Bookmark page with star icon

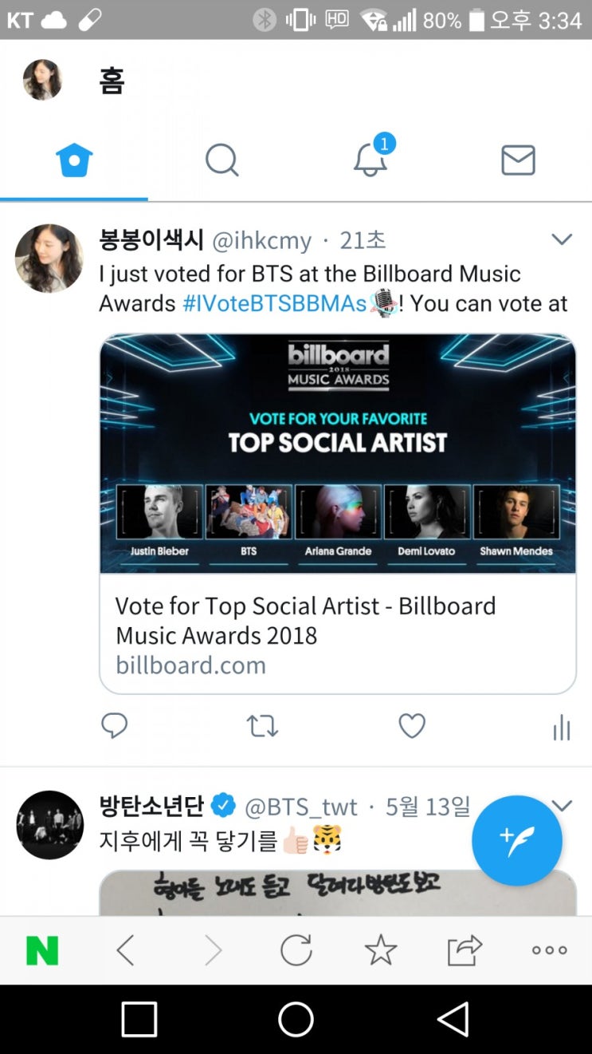pyautogui.click(x=380, y=950)
